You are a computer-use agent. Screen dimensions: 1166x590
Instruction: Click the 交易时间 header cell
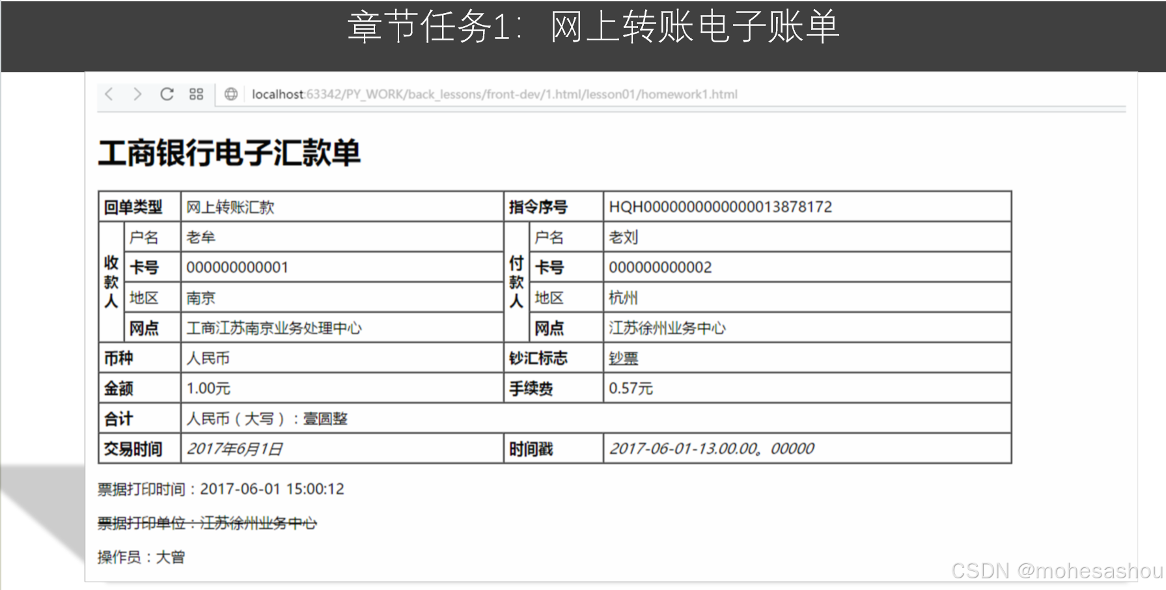pos(139,449)
